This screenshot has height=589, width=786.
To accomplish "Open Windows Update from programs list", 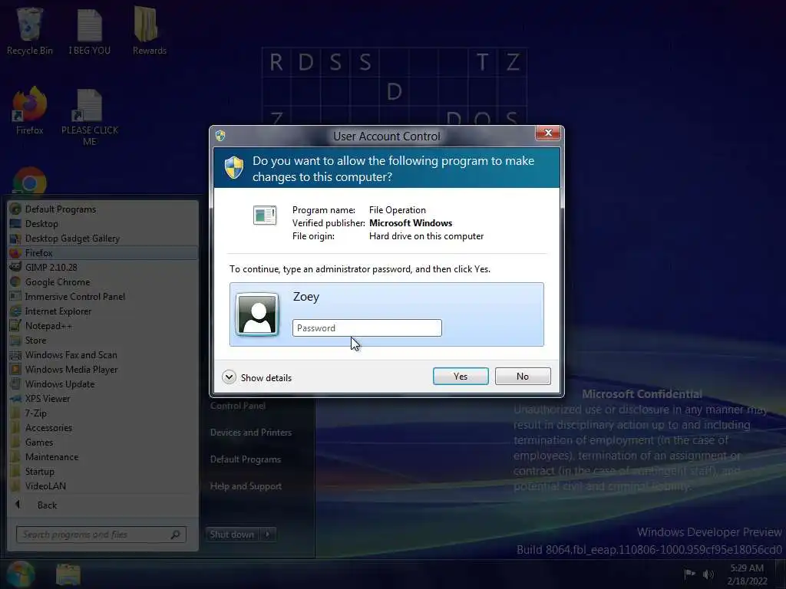I will 103,384.
